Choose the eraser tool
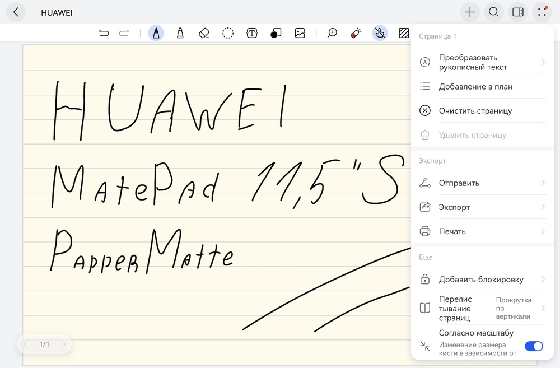Image resolution: width=560 pixels, height=368 pixels. point(204,33)
